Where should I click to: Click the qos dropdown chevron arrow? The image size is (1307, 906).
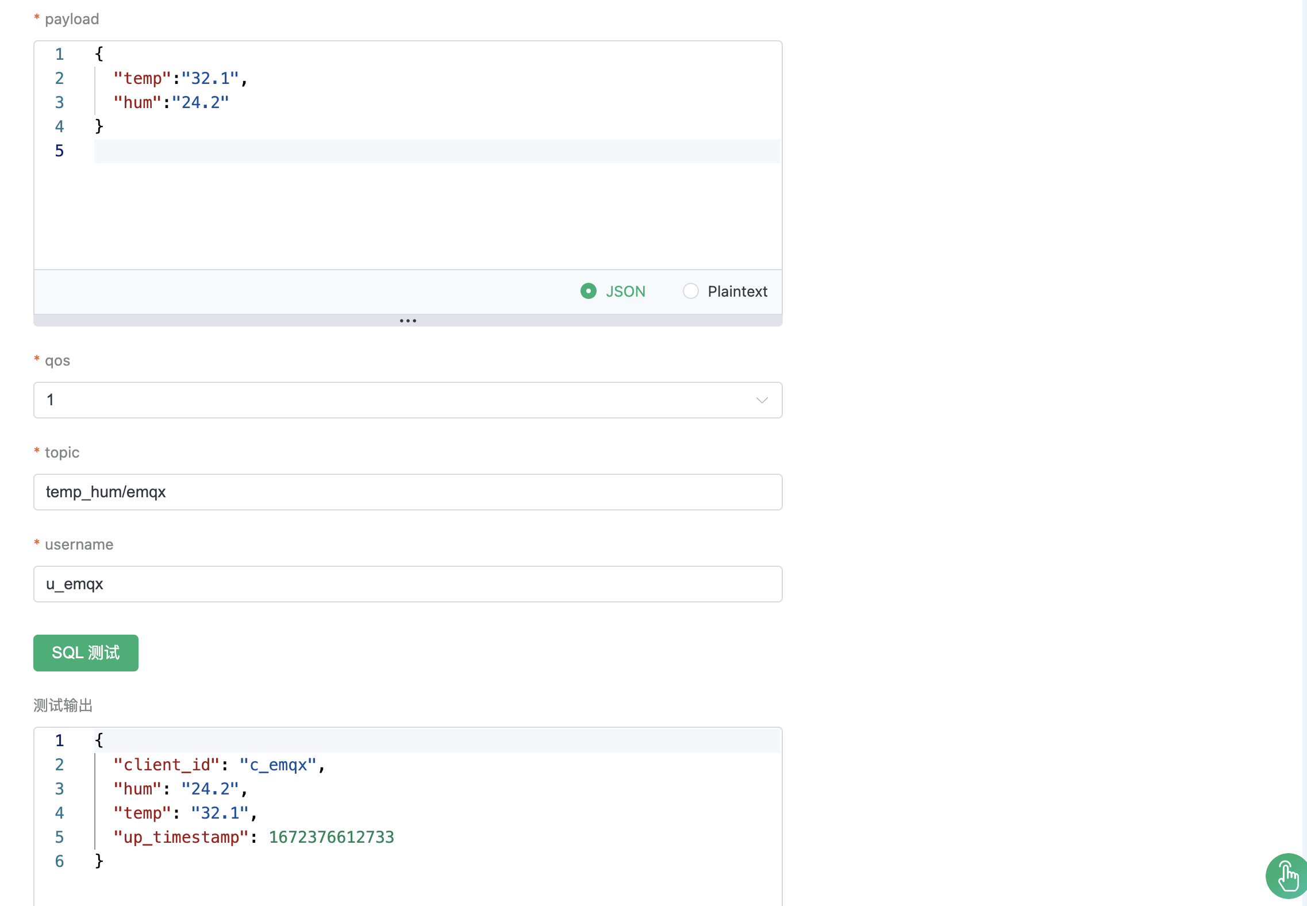762,400
